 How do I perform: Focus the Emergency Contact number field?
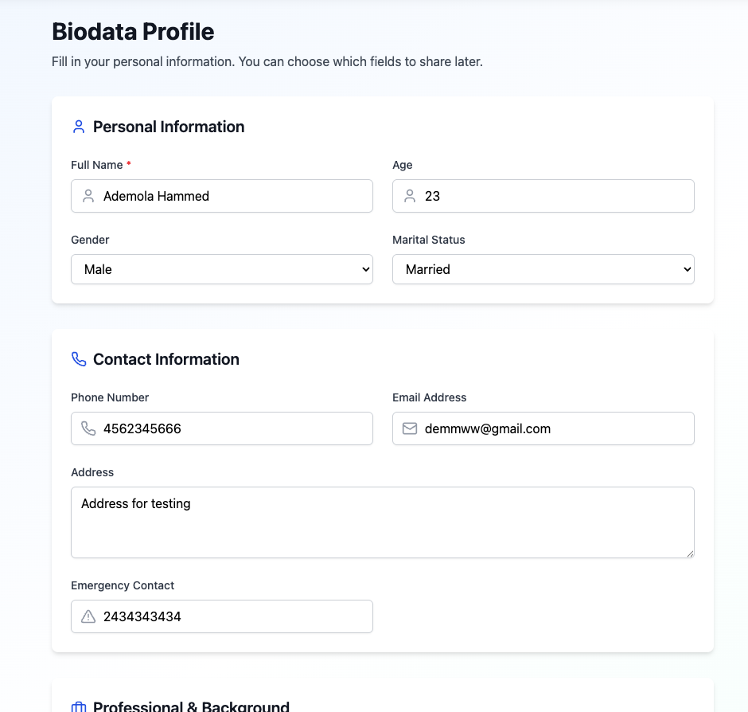coord(231,616)
